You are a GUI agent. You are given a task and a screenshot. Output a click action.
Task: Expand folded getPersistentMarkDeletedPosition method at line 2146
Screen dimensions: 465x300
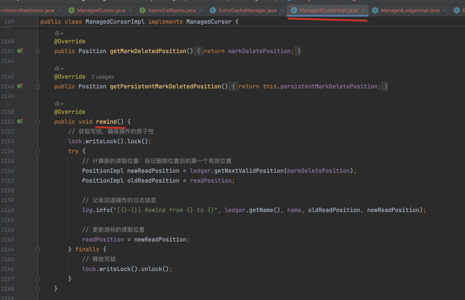click(x=37, y=87)
